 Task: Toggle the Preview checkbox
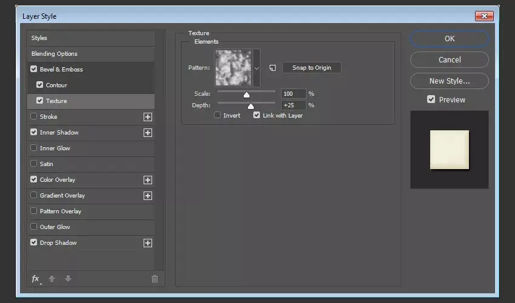(431, 99)
